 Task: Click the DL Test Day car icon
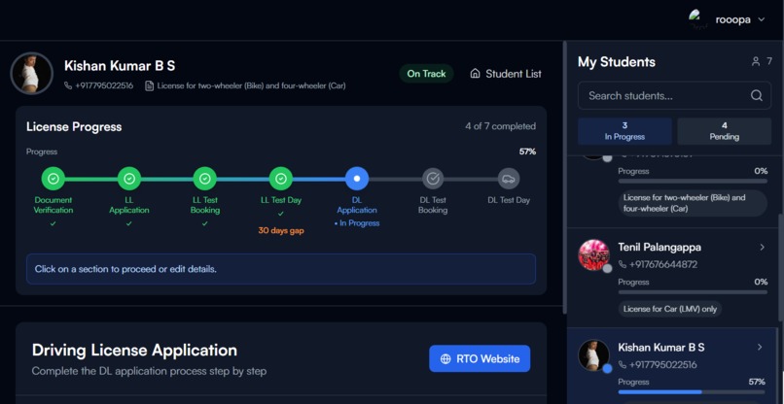tap(509, 179)
